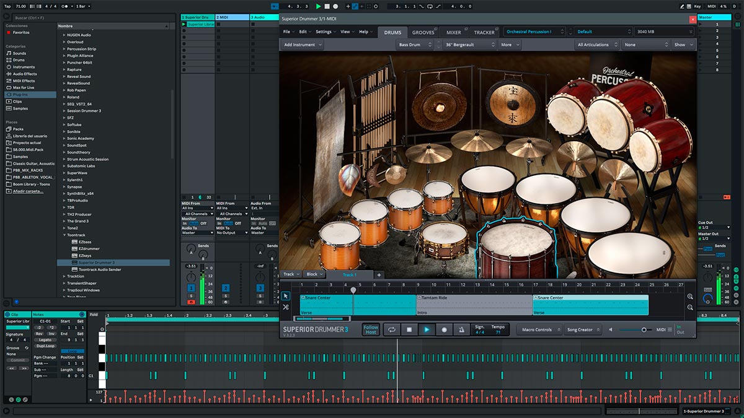This screenshot has height=418, width=744.
Task: Switch to the TRACKER tab
Action: pyautogui.click(x=484, y=32)
